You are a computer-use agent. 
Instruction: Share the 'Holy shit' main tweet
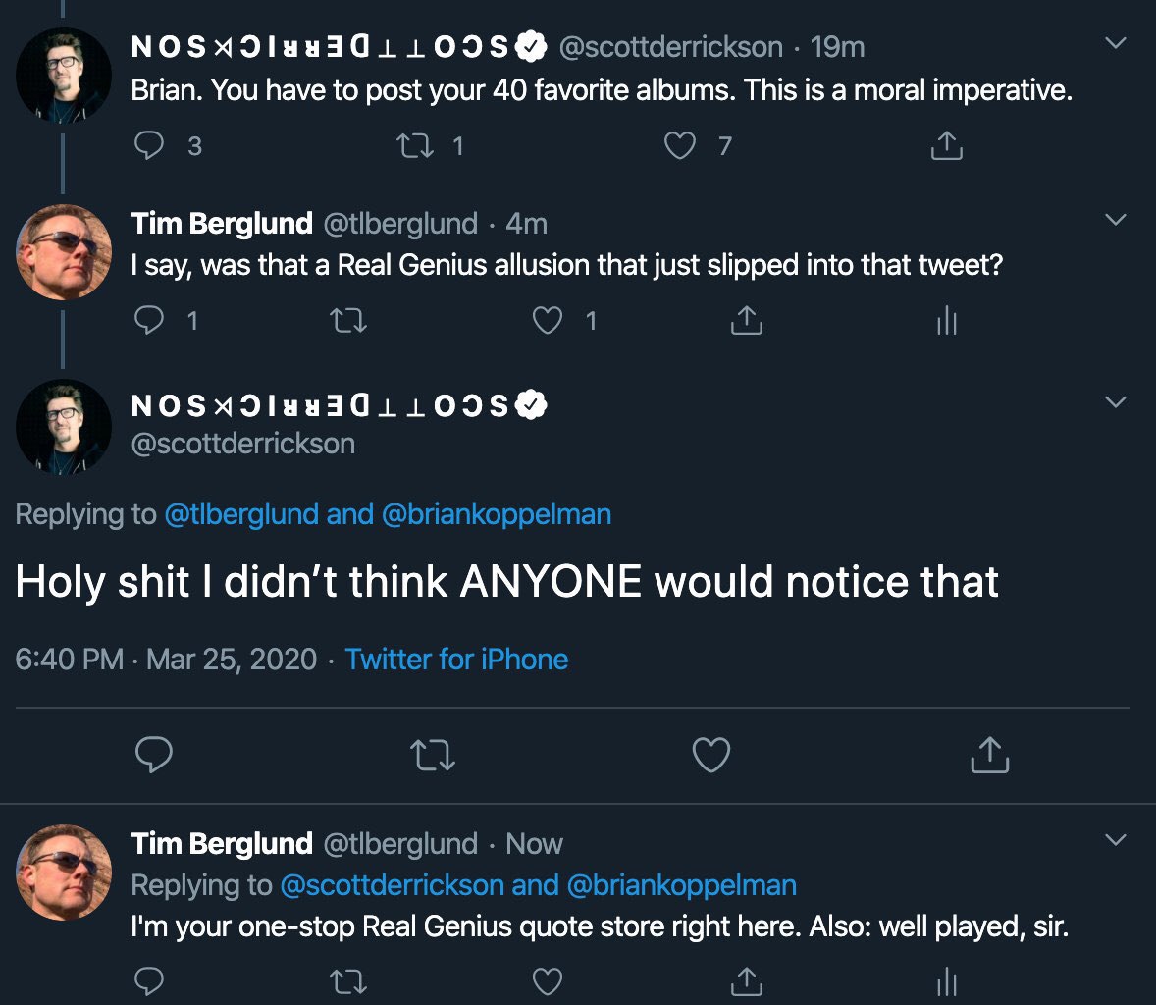989,755
